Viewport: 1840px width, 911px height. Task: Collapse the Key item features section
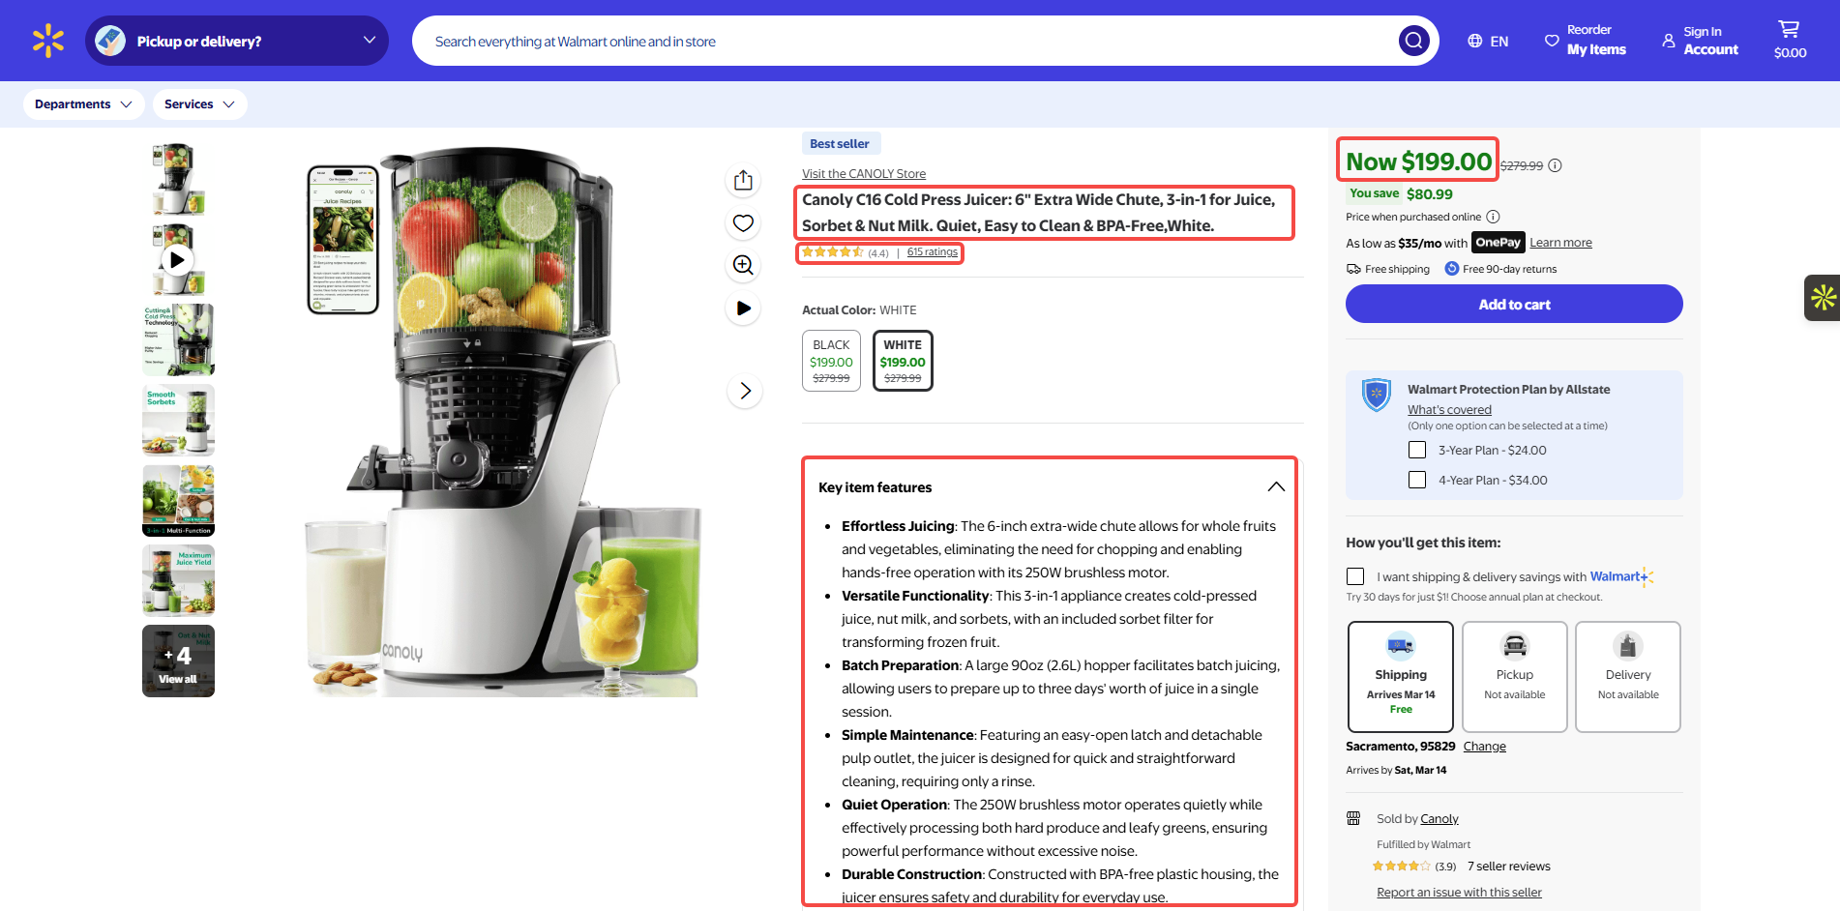(x=1276, y=486)
